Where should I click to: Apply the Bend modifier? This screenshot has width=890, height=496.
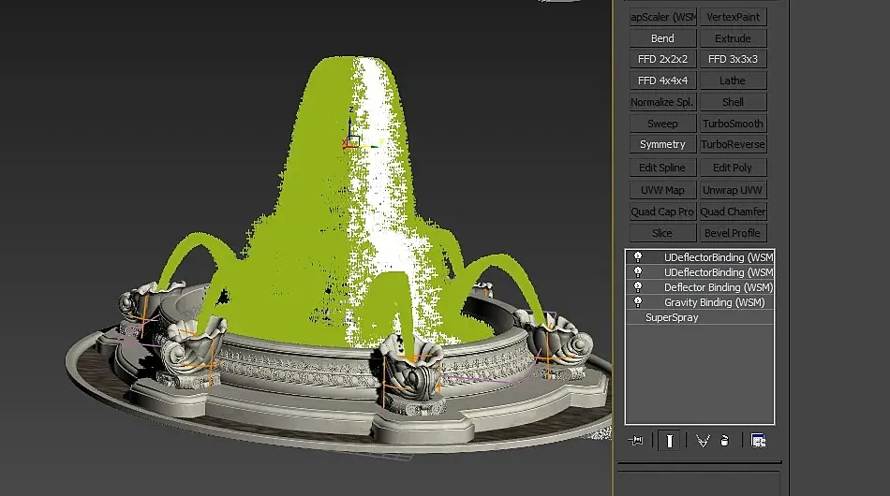662,38
